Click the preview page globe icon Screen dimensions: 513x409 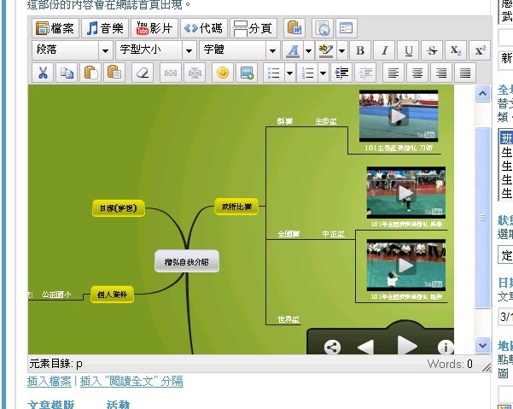click(323, 28)
